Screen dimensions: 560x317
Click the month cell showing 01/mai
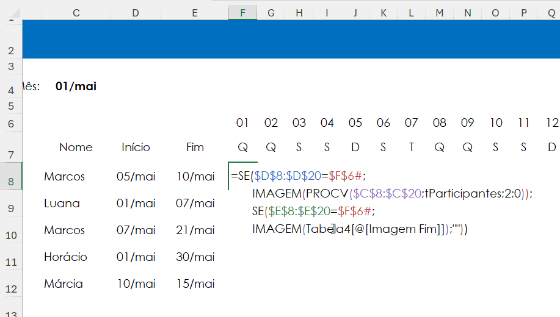[76, 87]
